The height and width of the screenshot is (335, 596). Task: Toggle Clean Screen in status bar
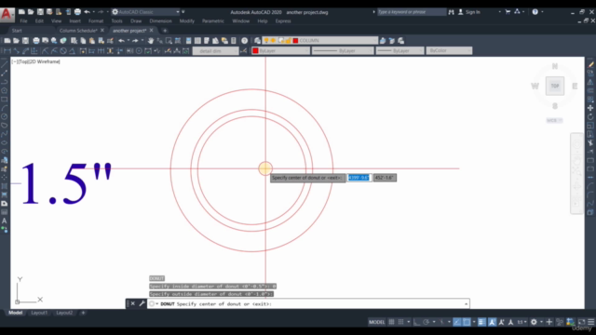581,322
